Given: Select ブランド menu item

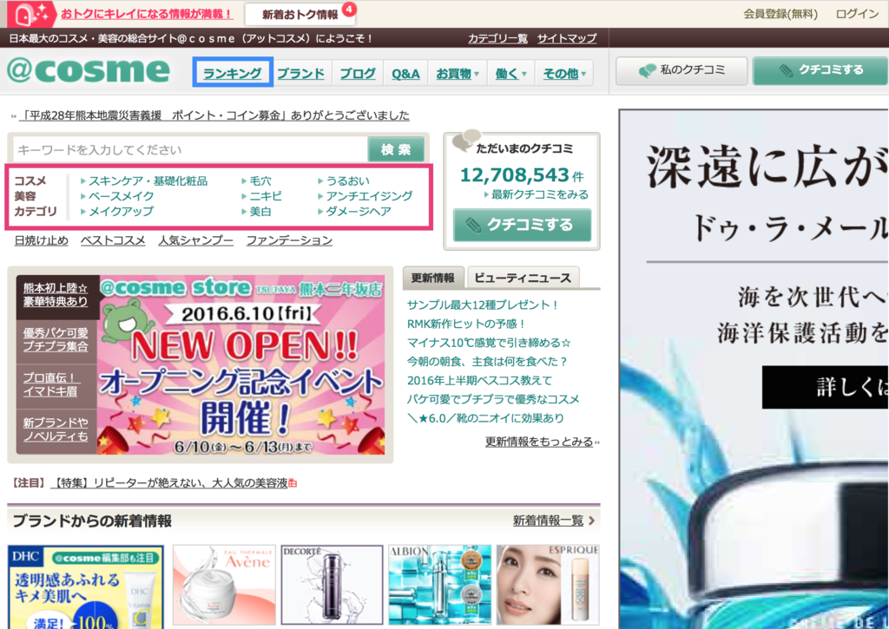Looking at the screenshot, I should pyautogui.click(x=301, y=74).
